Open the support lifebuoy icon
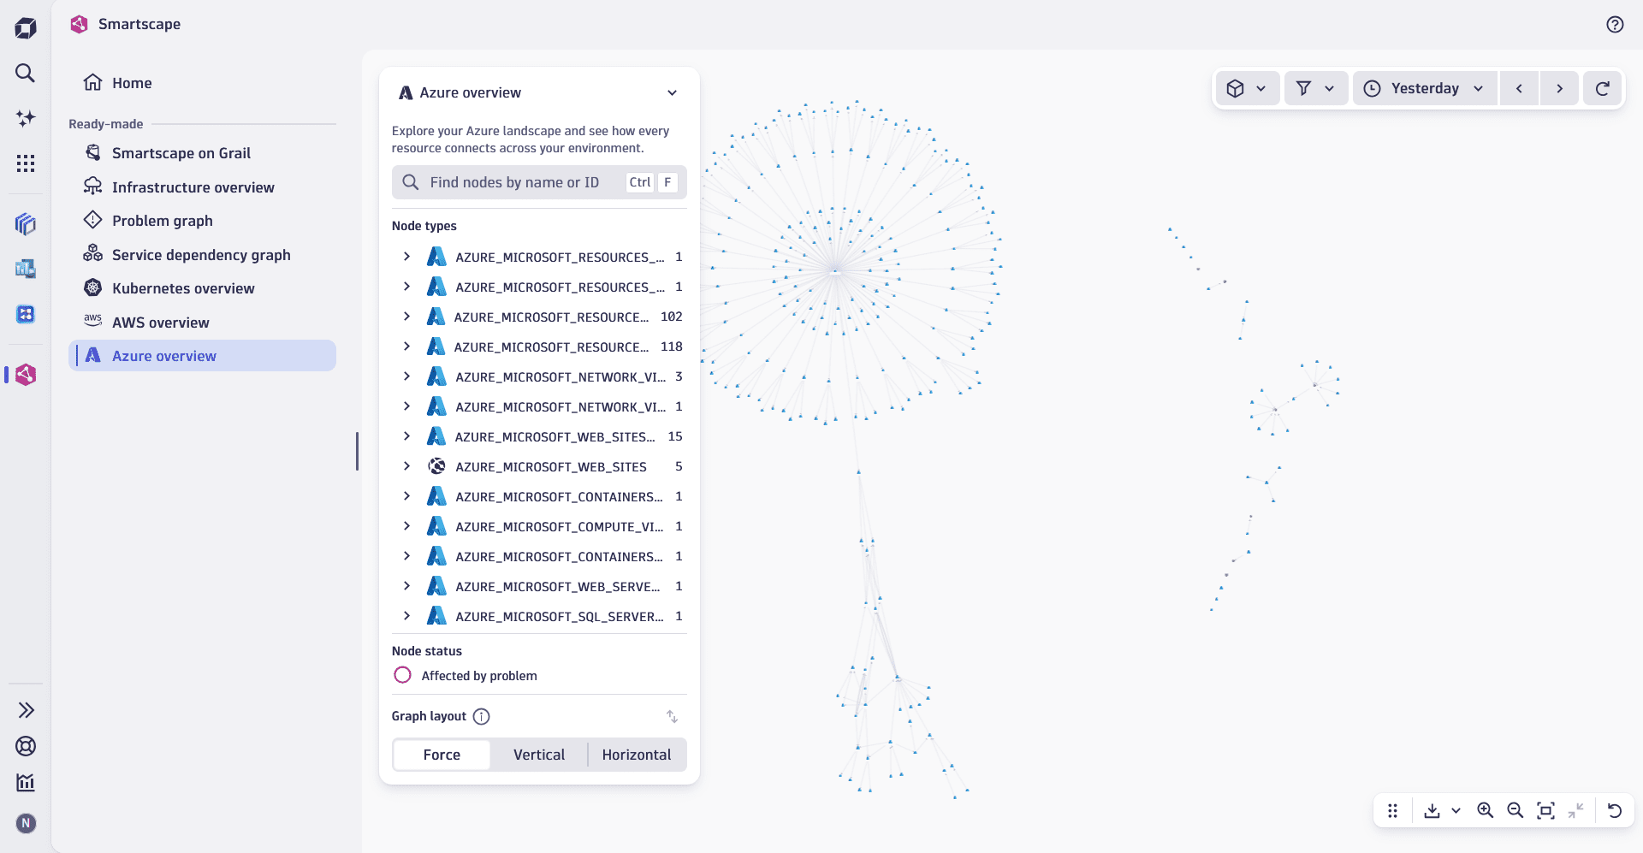Viewport: 1643px width, 853px height. (26, 746)
